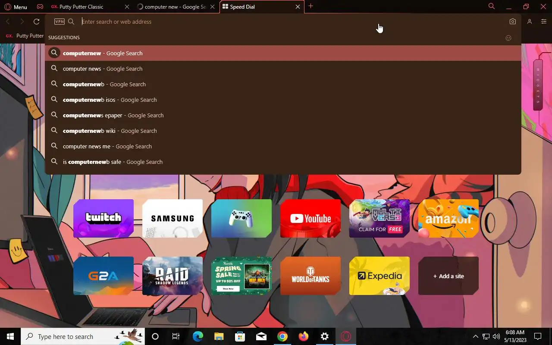Open the RAID Shadow Legends tile
This screenshot has height=345, width=552.
[172, 276]
